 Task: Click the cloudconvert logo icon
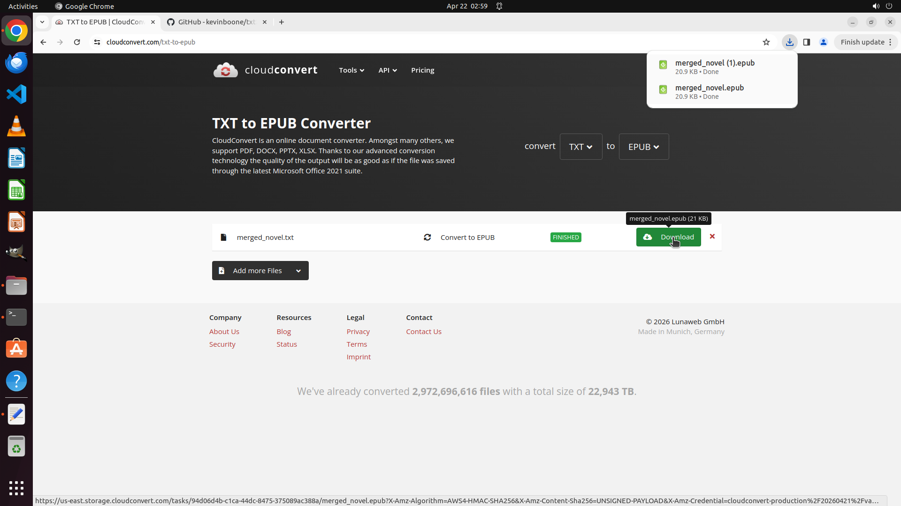(x=226, y=70)
